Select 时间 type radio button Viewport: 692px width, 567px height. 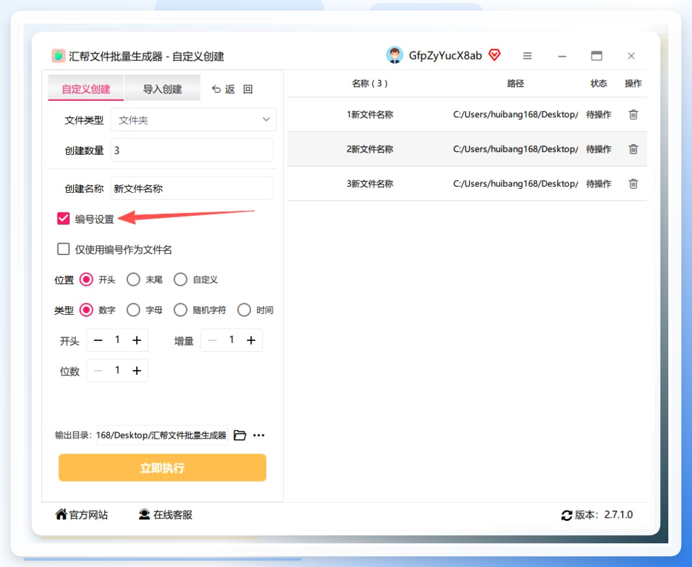click(x=244, y=310)
